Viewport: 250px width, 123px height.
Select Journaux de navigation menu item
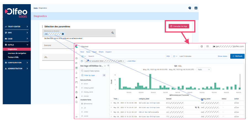pyautogui.click(x=17, y=53)
